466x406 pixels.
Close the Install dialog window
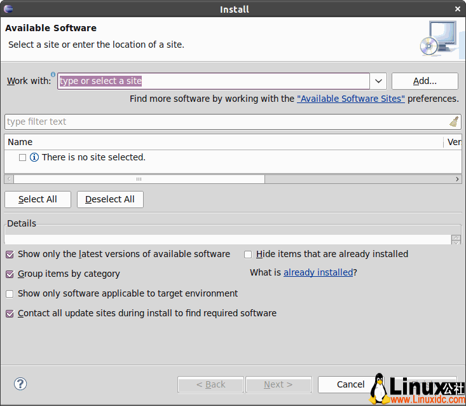tap(458, 9)
